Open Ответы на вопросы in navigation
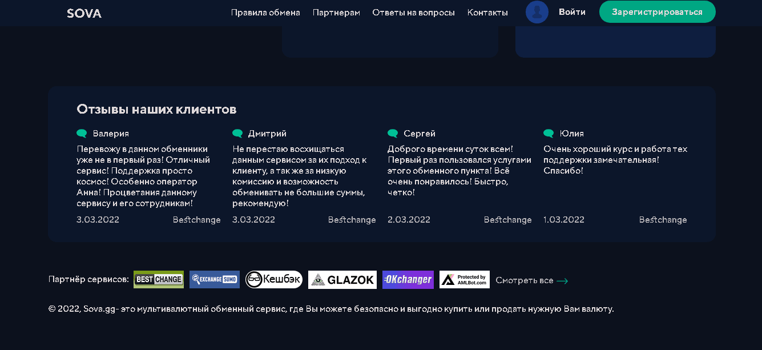The width and height of the screenshot is (762, 350). [413, 13]
